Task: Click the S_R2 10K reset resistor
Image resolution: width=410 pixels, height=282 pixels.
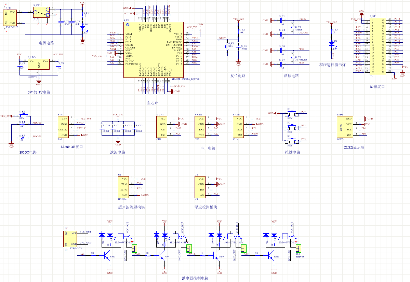Action: point(238,31)
